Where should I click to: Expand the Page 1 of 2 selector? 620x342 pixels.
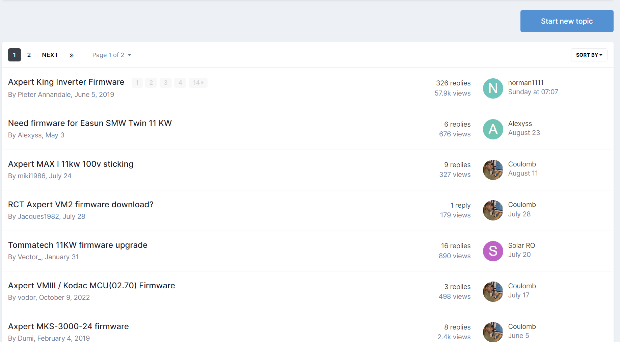pyautogui.click(x=112, y=55)
